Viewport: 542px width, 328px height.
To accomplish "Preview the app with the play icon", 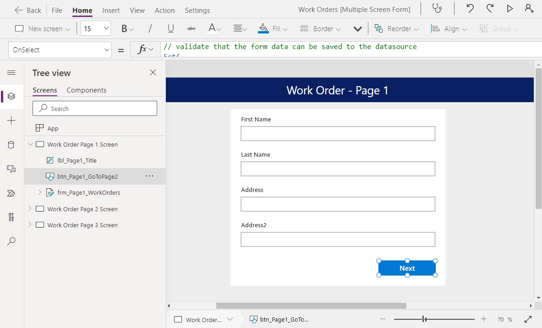I will (x=510, y=9).
